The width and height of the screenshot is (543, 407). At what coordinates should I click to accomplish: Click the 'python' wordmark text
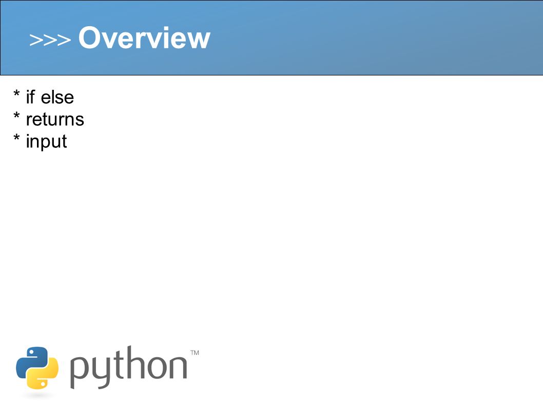129,367
